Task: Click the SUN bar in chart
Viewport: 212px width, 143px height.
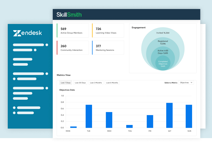Action: (x=189, y=116)
